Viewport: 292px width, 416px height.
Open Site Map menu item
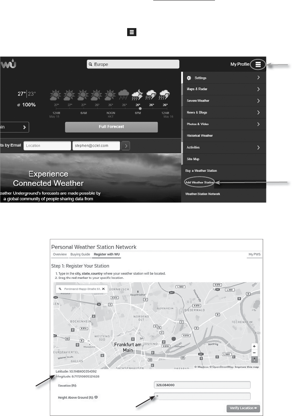tap(193, 159)
